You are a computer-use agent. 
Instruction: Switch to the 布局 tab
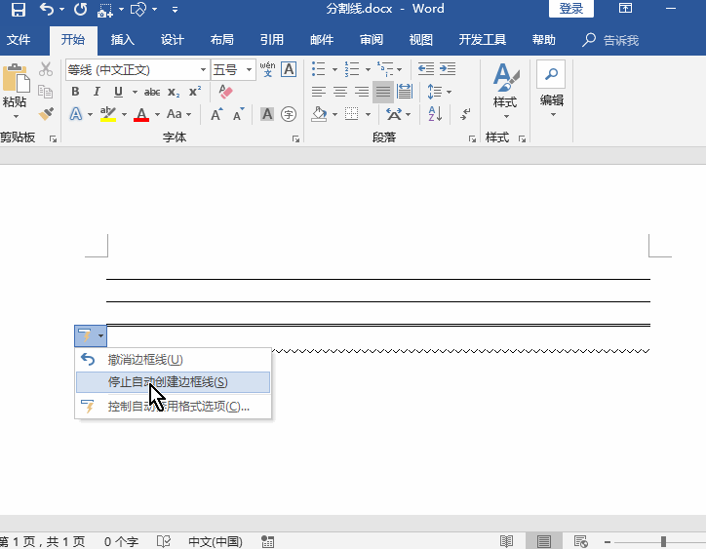tap(222, 40)
